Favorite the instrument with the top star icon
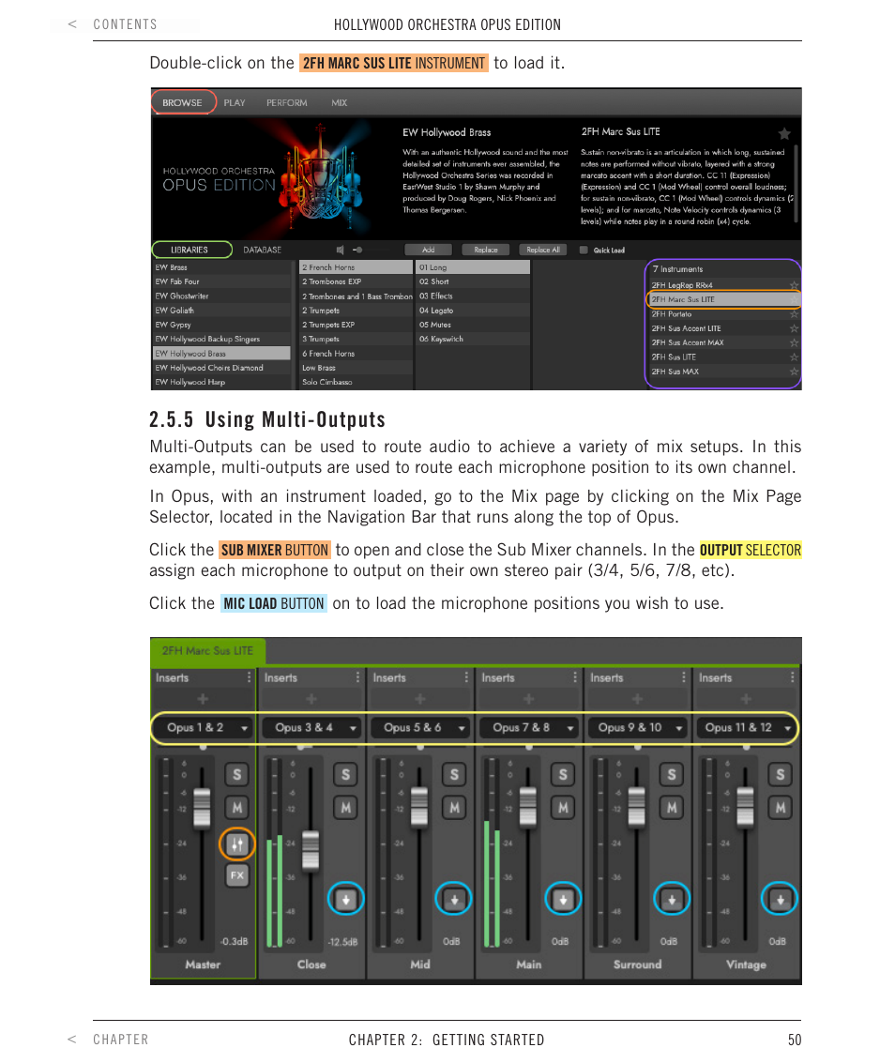 point(784,133)
